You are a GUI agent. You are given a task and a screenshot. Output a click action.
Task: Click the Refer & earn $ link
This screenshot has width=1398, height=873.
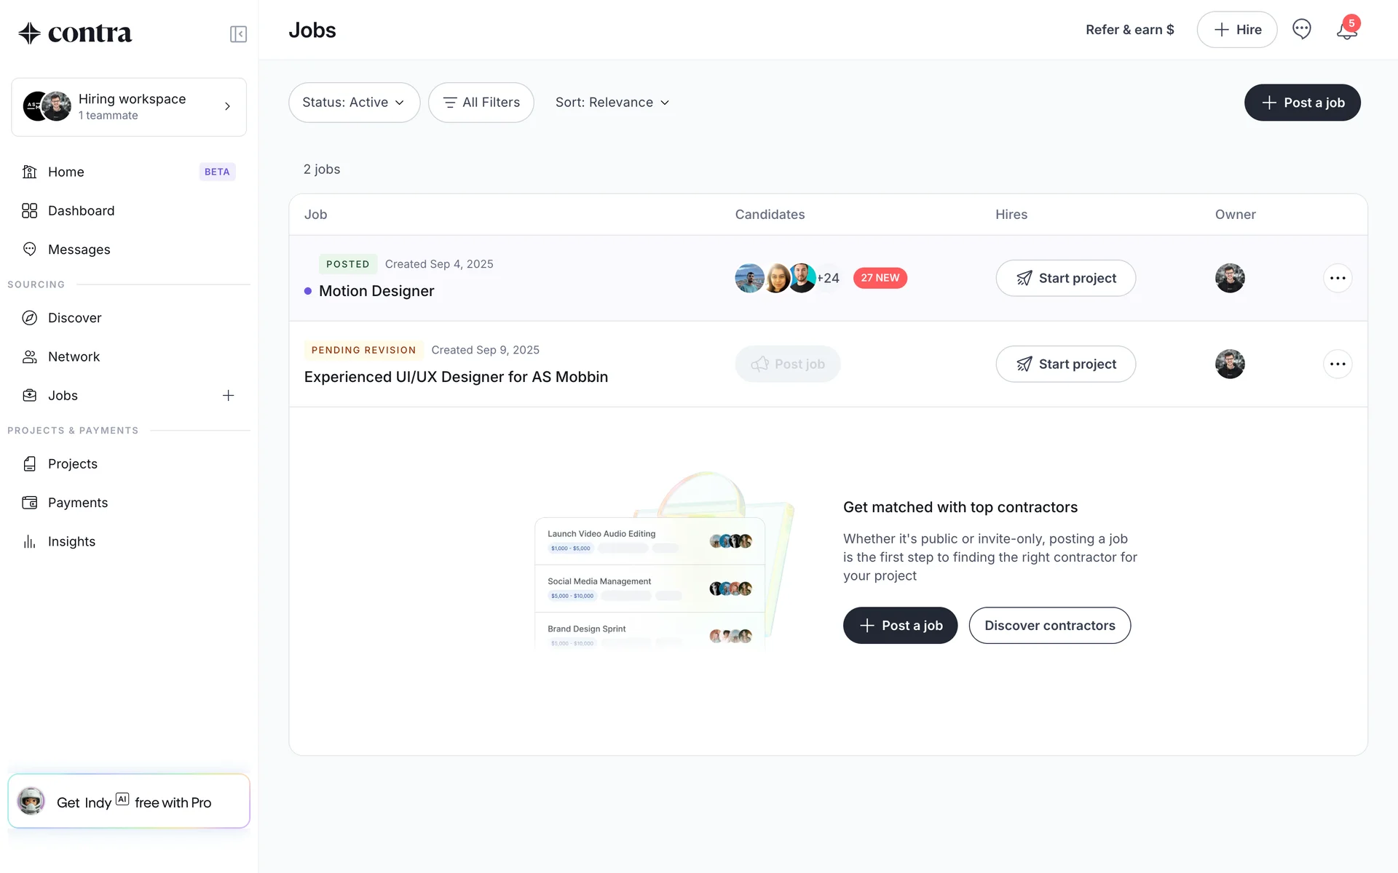click(1129, 30)
